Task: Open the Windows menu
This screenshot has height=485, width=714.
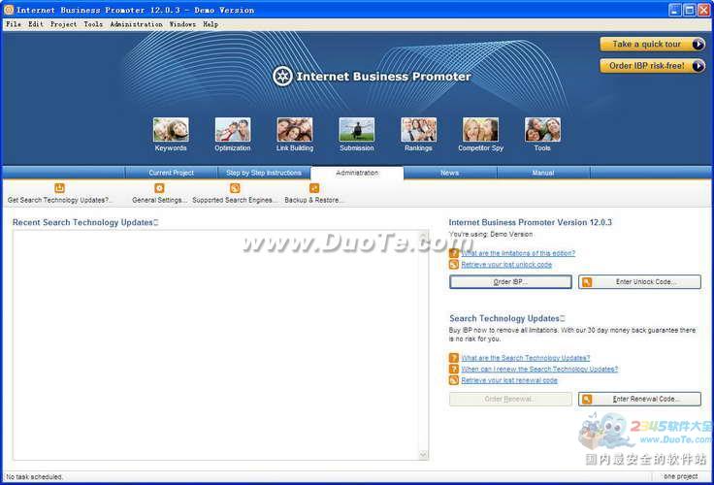Action: coord(182,24)
